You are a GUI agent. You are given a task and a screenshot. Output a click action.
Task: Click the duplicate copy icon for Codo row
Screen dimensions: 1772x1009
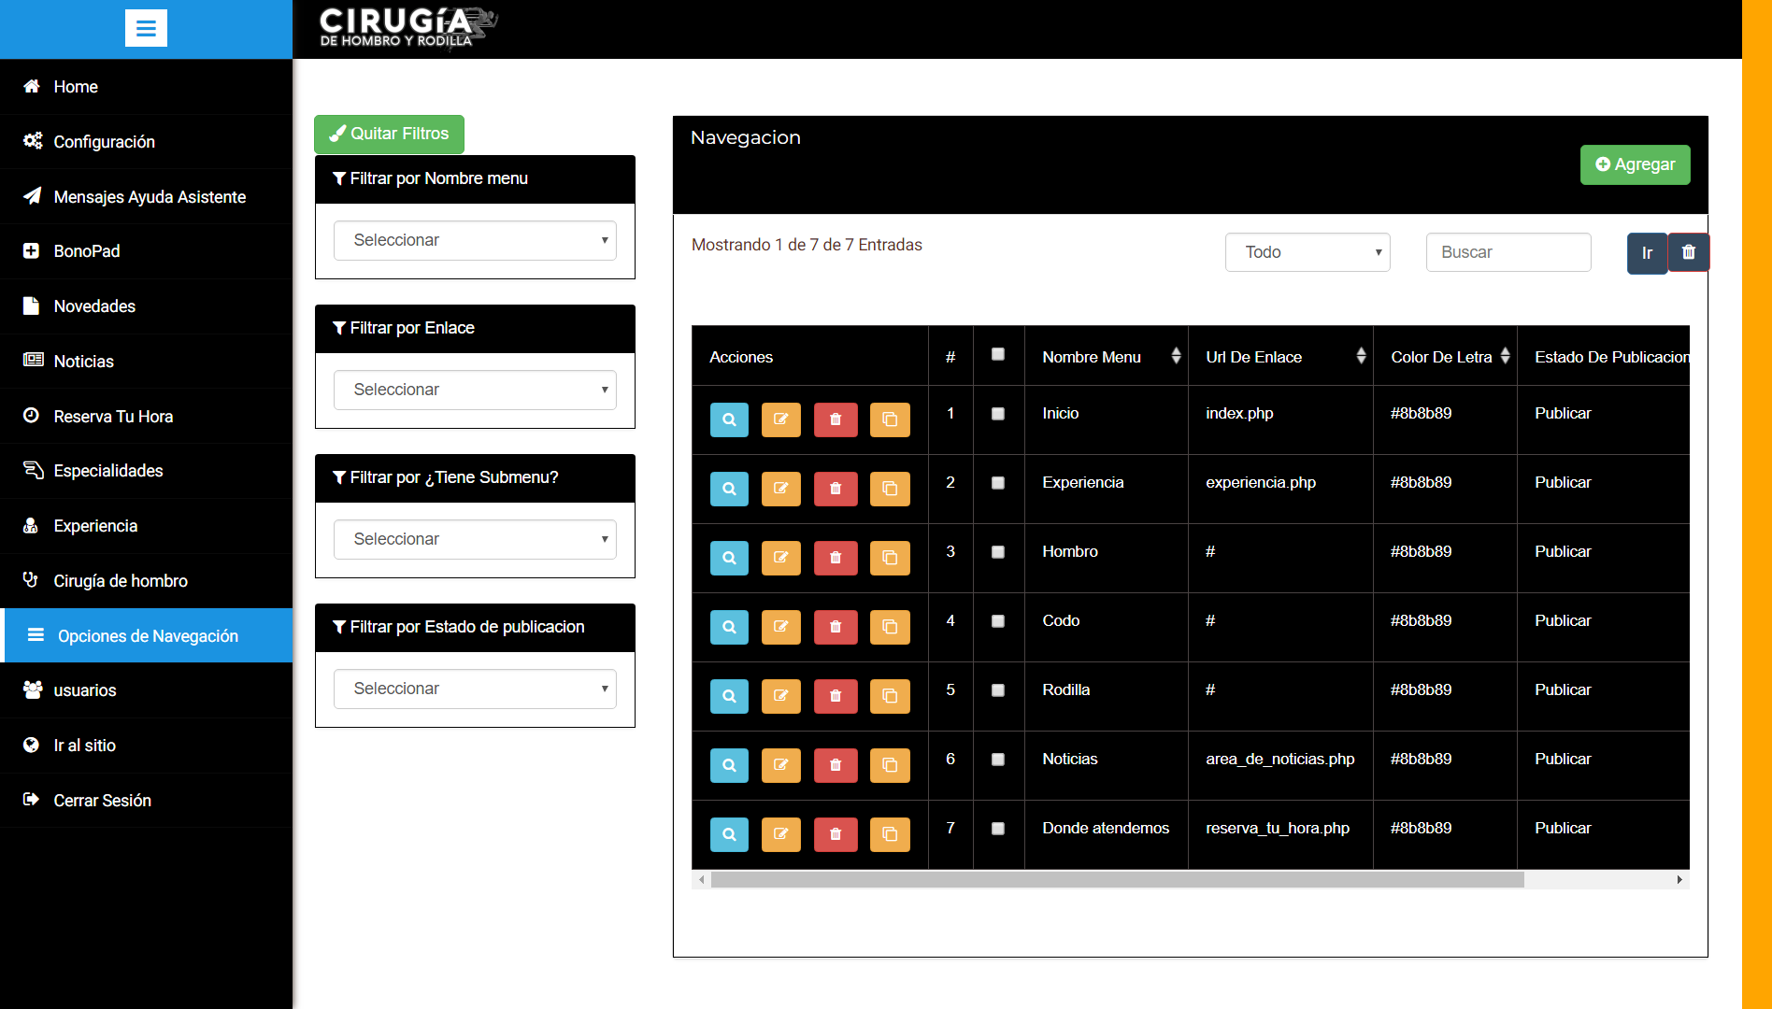(889, 627)
